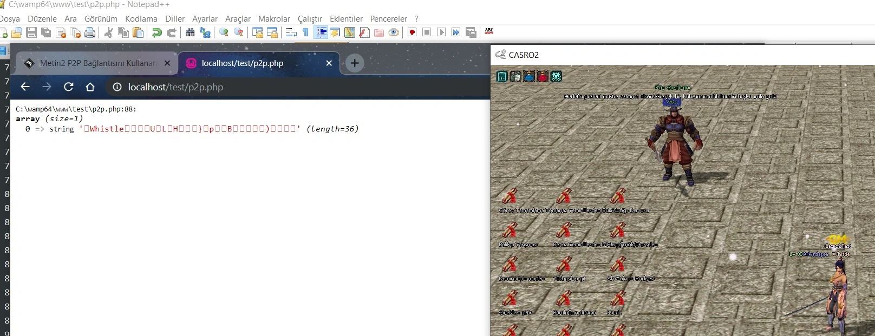This screenshot has width=875, height=336.
Task: Toggle word wrap toolbar icon
Action: 291,32
